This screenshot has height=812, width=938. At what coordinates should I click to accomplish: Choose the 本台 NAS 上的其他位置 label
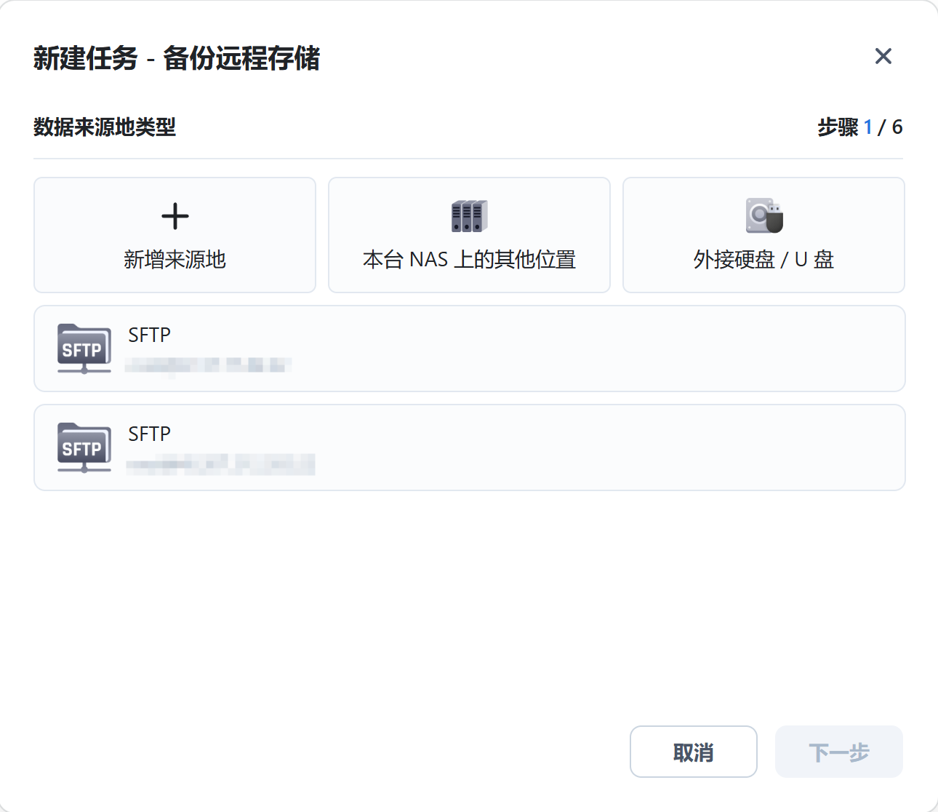pyautogui.click(x=469, y=259)
